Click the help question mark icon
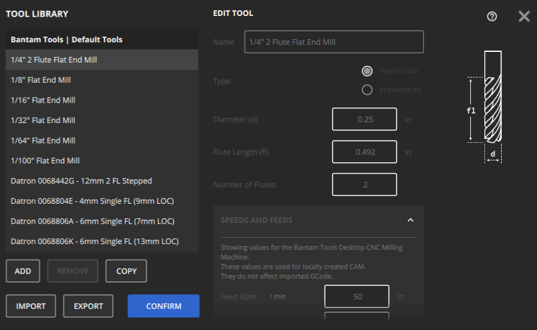This screenshot has height=330, width=537. tap(492, 17)
